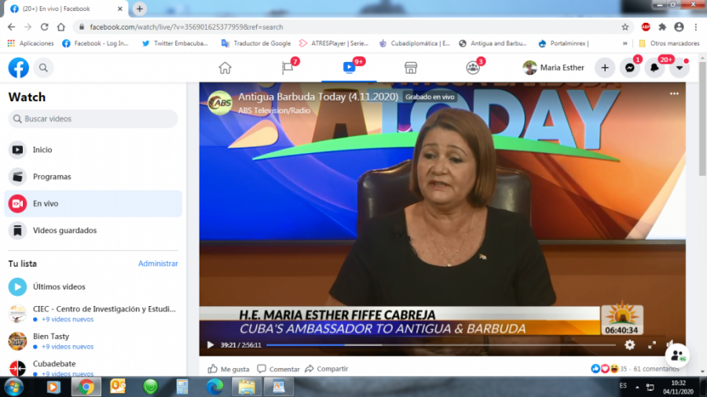Open the Create plus menu

[604, 68]
